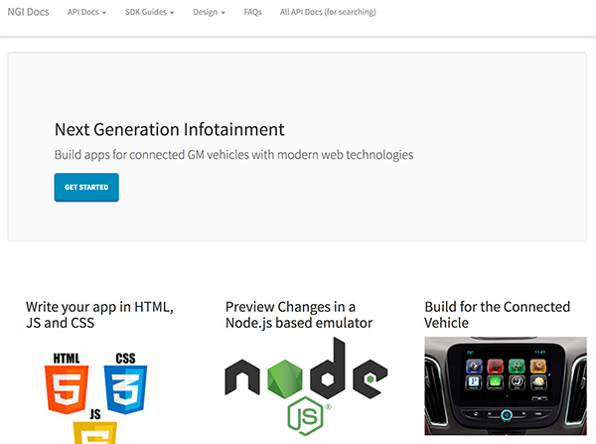The width and height of the screenshot is (596, 444).
Task: Click Preview Changes in a Node.js emulator heading
Action: [299, 315]
